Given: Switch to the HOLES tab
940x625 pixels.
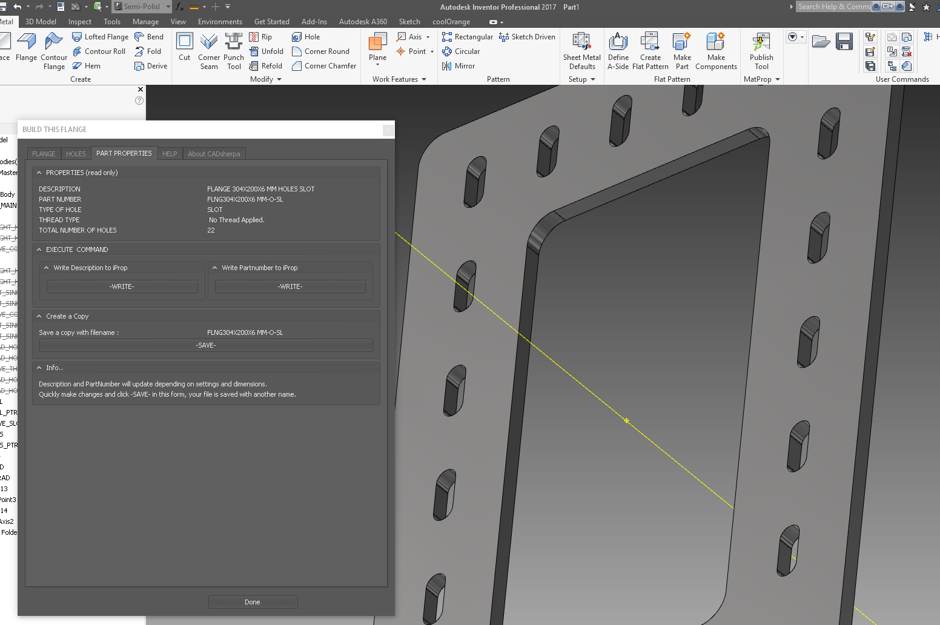Looking at the screenshot, I should click(76, 154).
